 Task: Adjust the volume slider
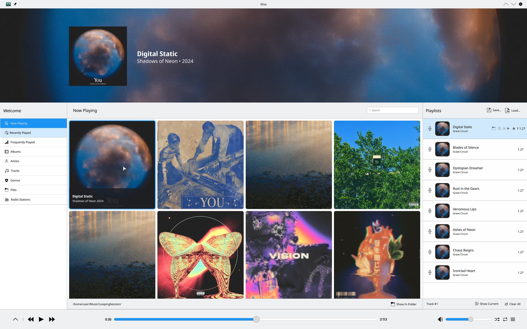tap(468, 319)
